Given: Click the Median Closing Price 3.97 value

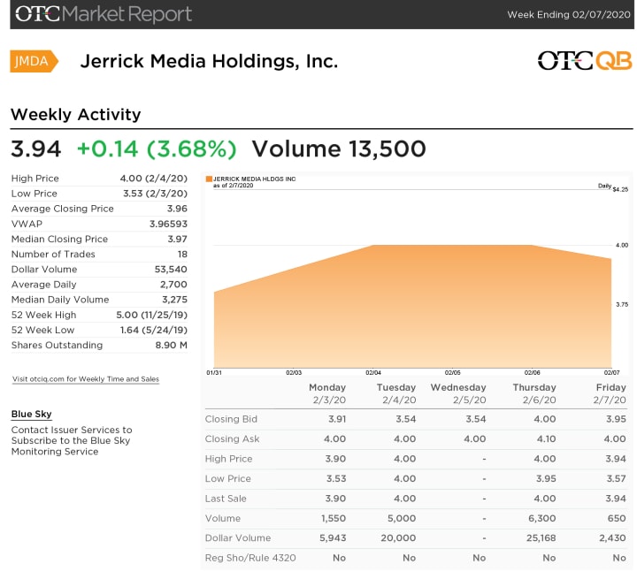Looking at the screenshot, I should point(178,240).
